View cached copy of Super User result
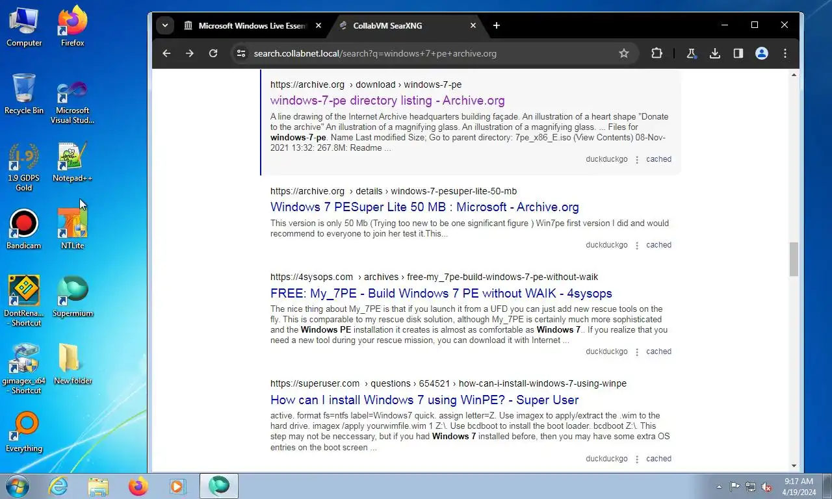 pos(658,459)
